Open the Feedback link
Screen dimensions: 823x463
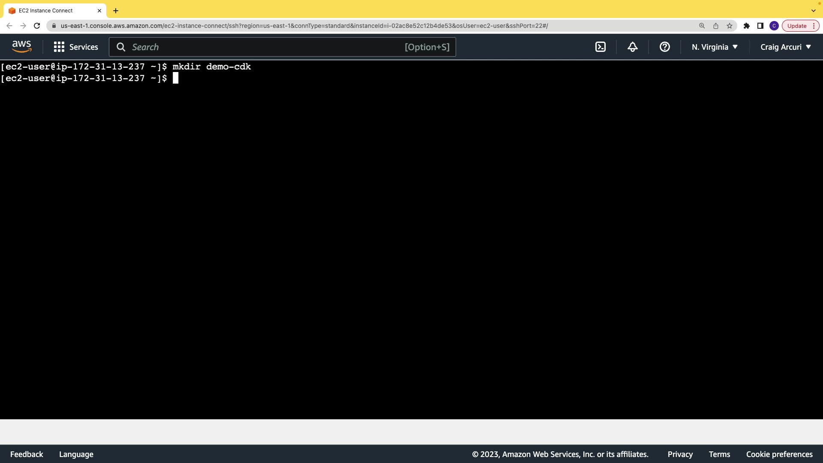(x=27, y=454)
